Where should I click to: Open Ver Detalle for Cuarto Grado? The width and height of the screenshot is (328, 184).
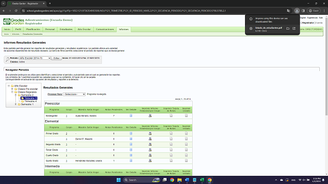pos(131,155)
